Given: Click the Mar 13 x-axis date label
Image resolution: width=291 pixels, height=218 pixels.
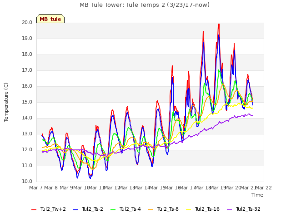Looking at the screenshot, I should (x=127, y=188).
